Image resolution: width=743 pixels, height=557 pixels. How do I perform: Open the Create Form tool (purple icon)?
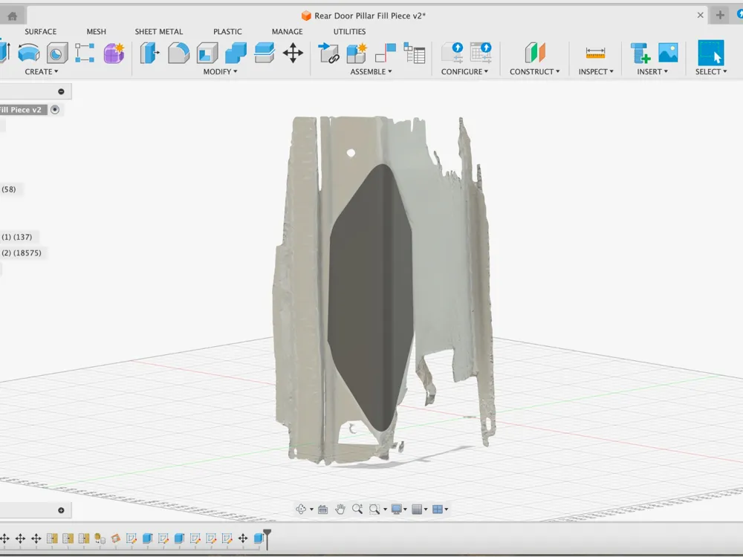pos(115,53)
